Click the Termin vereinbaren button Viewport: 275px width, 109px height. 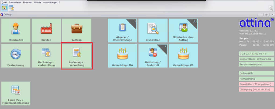pos(256,64)
